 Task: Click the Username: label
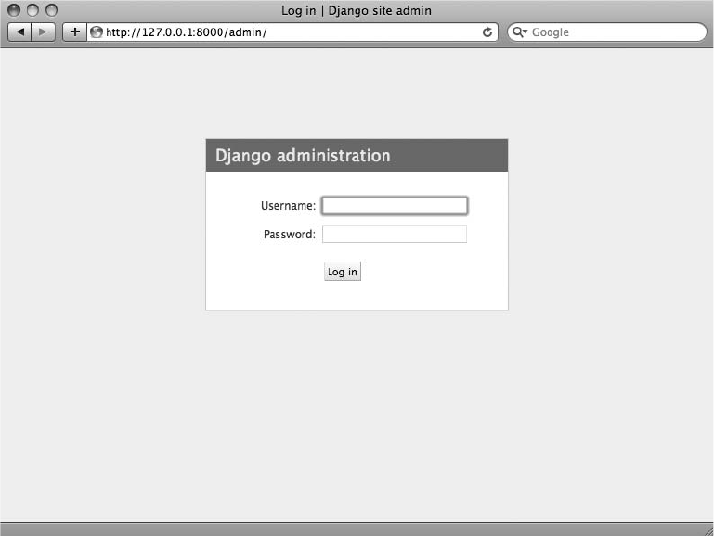pyautogui.click(x=288, y=206)
